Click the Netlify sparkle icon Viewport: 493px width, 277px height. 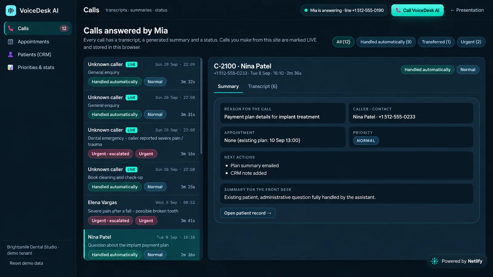point(435,261)
